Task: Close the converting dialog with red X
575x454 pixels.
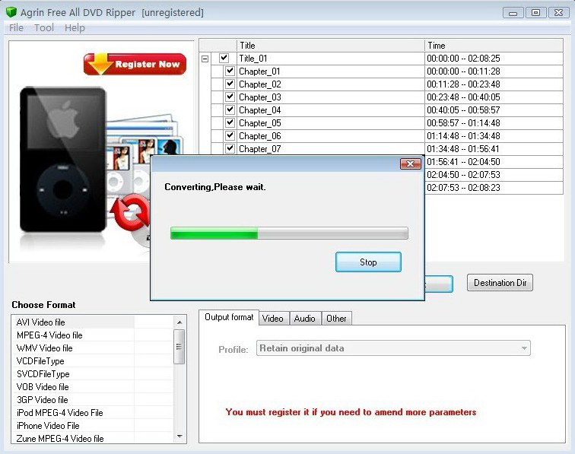Action: pyautogui.click(x=411, y=164)
